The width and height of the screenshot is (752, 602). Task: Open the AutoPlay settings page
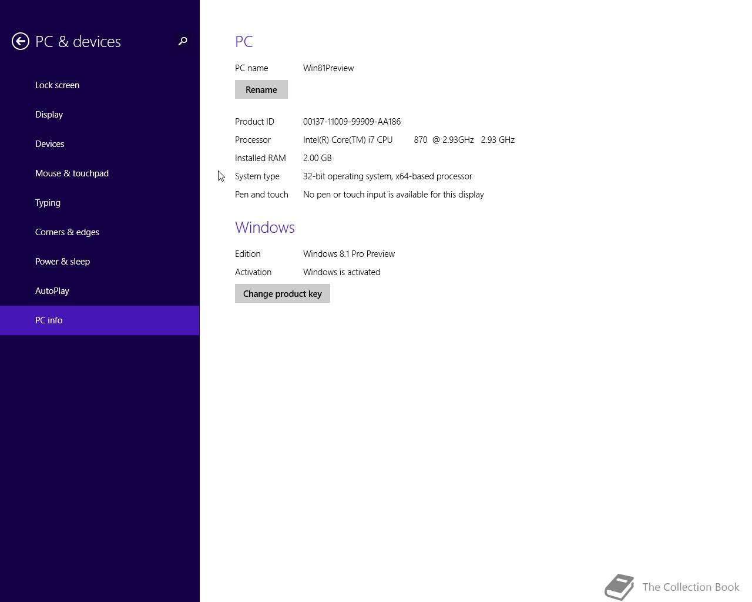pyautogui.click(x=100, y=291)
